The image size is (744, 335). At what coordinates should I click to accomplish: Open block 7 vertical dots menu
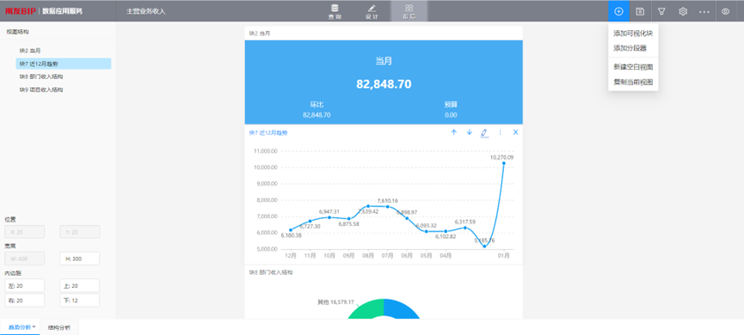coord(500,132)
